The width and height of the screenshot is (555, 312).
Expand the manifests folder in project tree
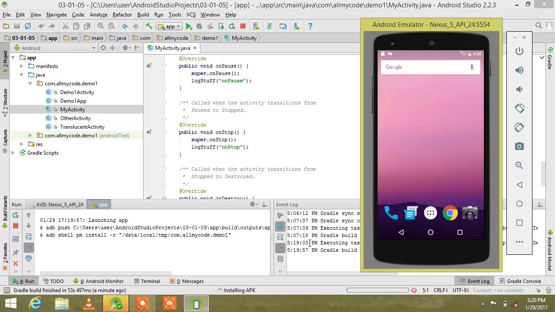(21, 66)
